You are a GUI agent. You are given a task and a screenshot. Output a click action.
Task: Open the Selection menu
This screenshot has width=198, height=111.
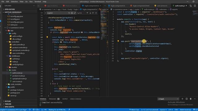tap(14, 2)
